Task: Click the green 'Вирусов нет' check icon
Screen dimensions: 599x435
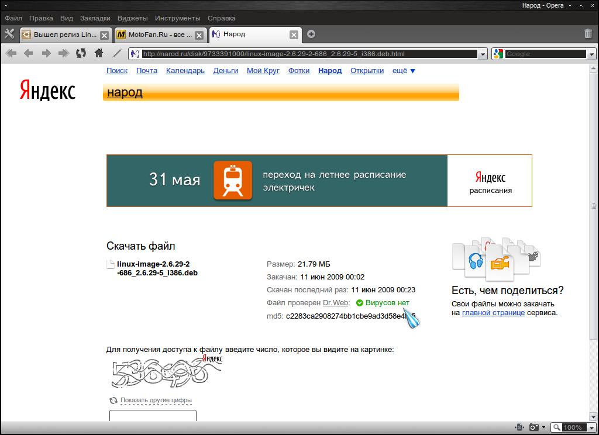Action: (360, 303)
